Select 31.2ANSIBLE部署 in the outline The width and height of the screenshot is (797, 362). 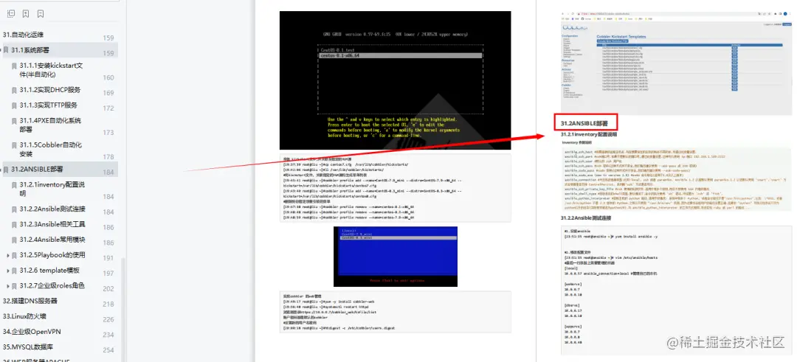[37, 169]
